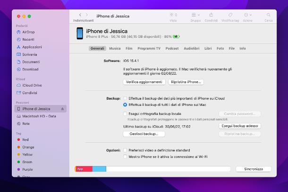Open the Audiolibri tab

tap(192, 48)
